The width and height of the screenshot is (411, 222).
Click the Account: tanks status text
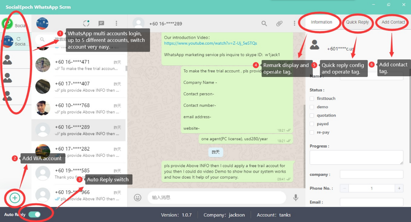pos(274,215)
